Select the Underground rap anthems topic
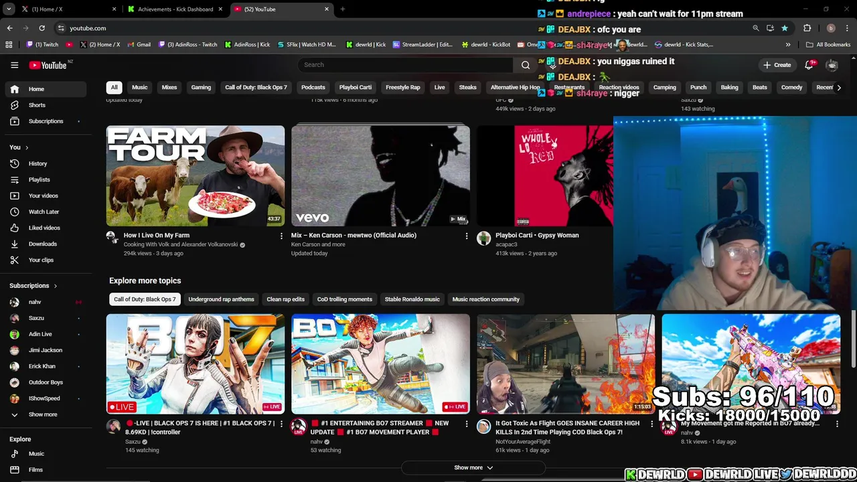 tap(221, 299)
